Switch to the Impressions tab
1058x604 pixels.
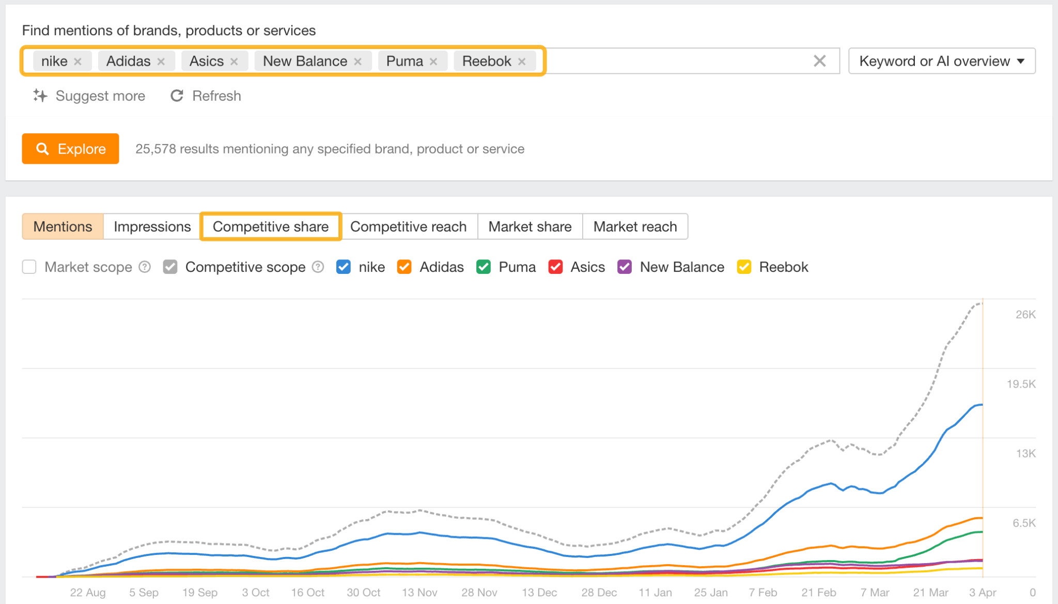point(151,226)
